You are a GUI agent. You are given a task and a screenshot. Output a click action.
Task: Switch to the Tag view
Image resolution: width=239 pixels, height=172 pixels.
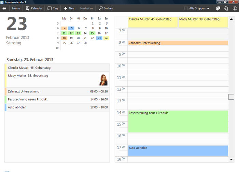pyautogui.click(x=52, y=8)
